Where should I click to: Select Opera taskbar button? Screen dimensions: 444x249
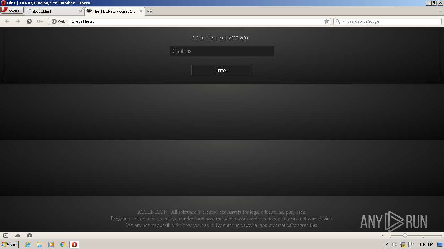(74, 245)
